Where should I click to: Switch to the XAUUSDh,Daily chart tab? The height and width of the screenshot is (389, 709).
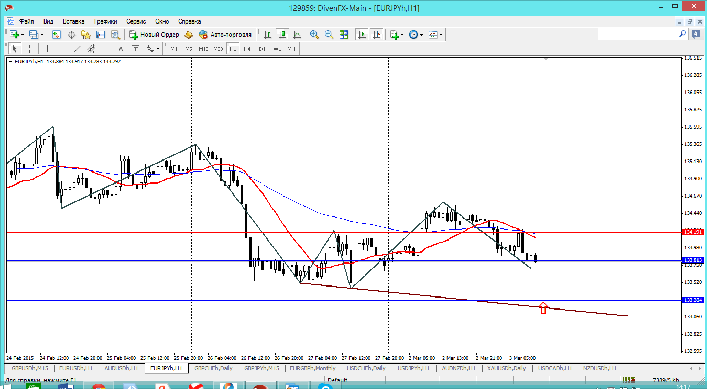[x=506, y=368]
